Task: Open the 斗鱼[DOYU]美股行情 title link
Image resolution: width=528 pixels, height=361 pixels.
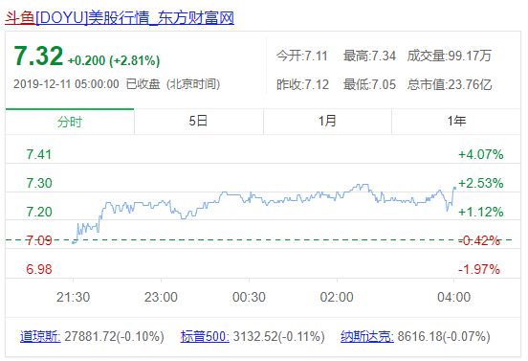Action: 120,18
